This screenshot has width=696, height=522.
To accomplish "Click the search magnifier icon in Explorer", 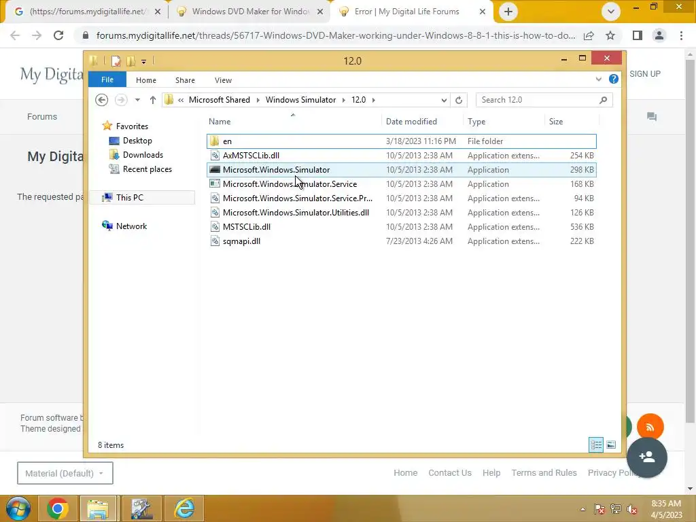I will 604,100.
